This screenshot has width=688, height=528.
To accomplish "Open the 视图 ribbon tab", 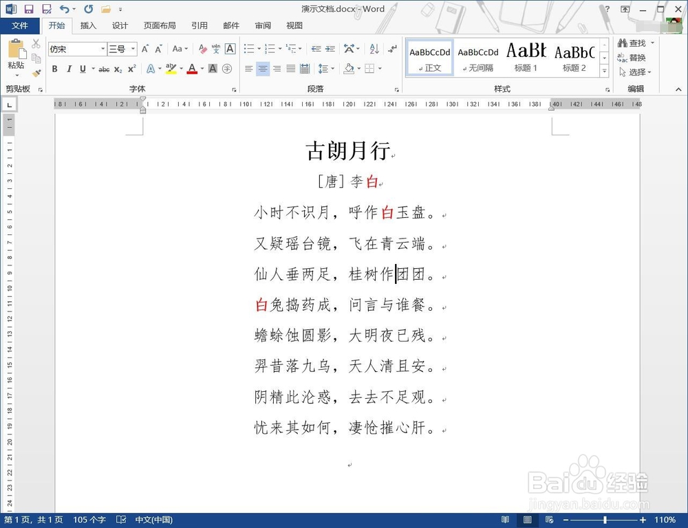I will click(x=294, y=25).
